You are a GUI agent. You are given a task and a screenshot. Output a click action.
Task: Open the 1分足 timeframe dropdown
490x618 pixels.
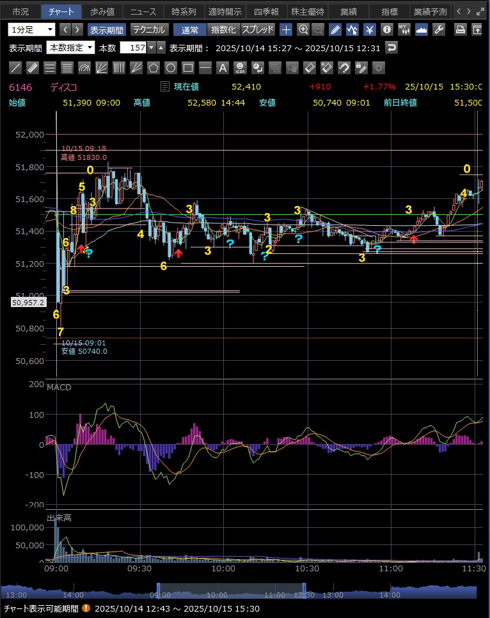click(x=31, y=29)
